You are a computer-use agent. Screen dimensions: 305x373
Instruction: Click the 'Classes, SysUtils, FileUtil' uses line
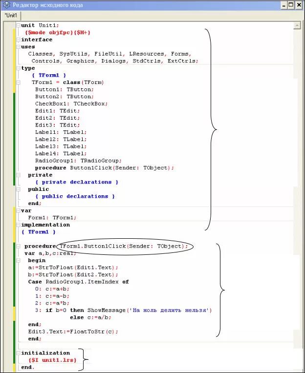pos(109,54)
